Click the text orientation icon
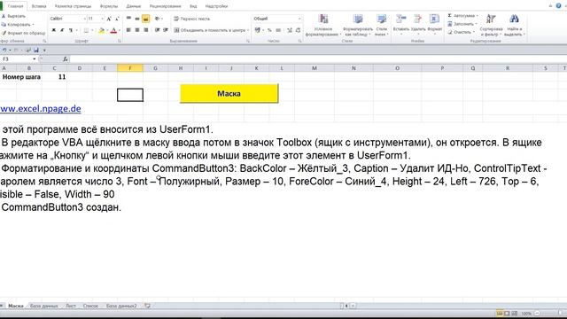Image resolution: width=567 pixels, height=319 pixels. pyautogui.click(x=158, y=19)
